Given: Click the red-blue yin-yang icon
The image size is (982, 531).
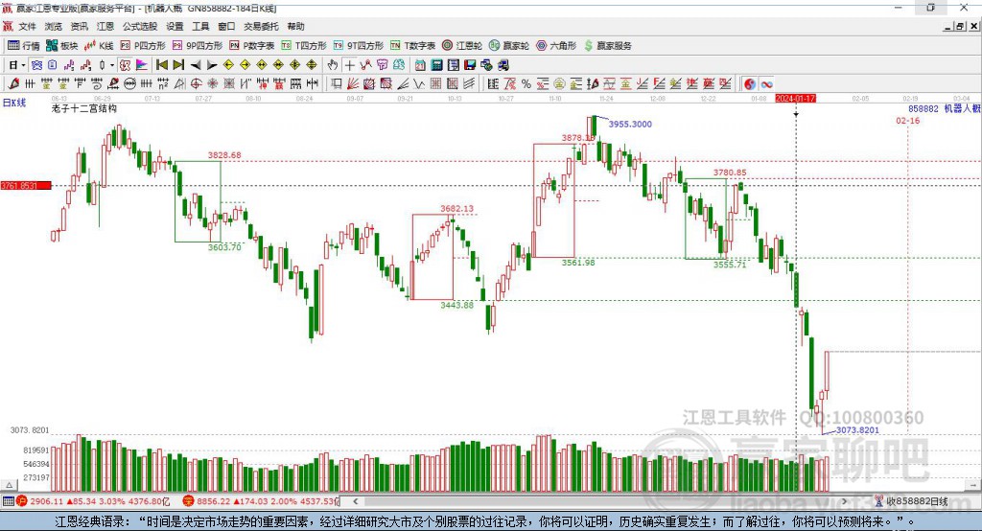Looking at the screenshot, I should click(750, 84).
